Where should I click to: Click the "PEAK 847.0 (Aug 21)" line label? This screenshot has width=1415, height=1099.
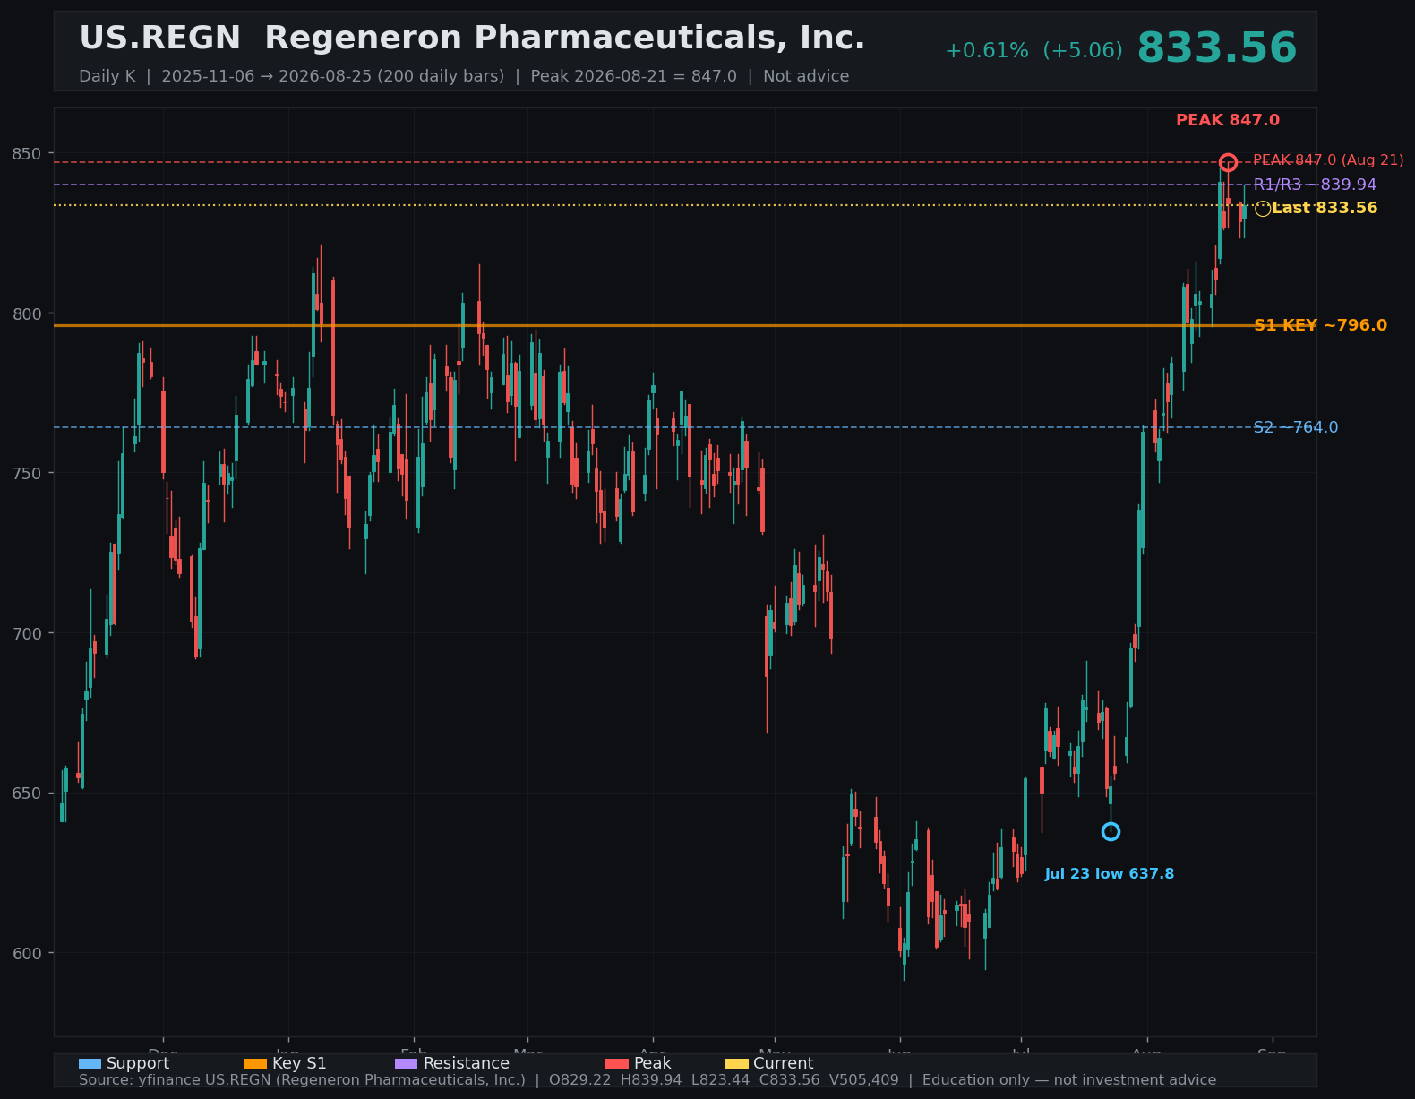coord(1328,160)
